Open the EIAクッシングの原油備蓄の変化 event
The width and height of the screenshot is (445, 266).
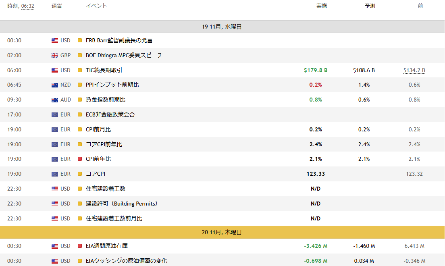[126, 261]
